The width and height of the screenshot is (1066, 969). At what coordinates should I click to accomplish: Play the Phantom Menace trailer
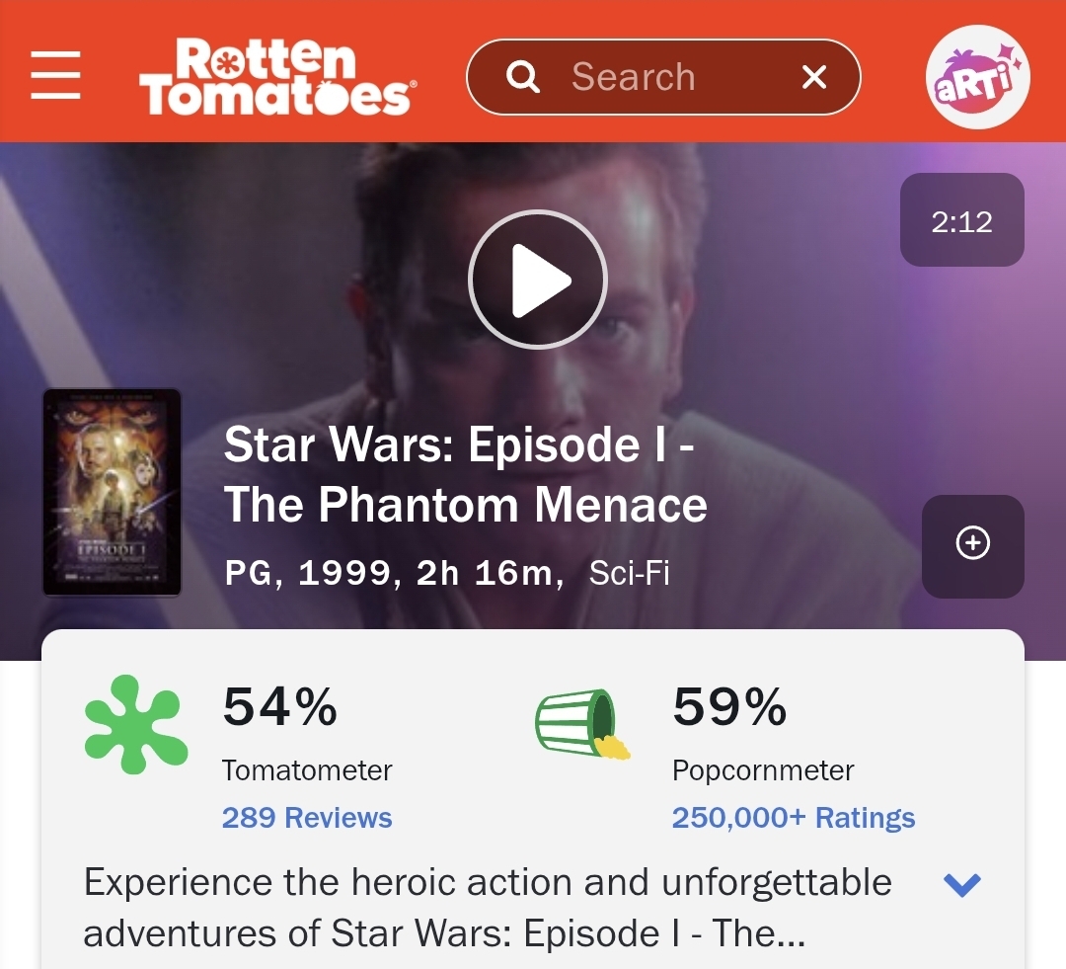pos(537,281)
